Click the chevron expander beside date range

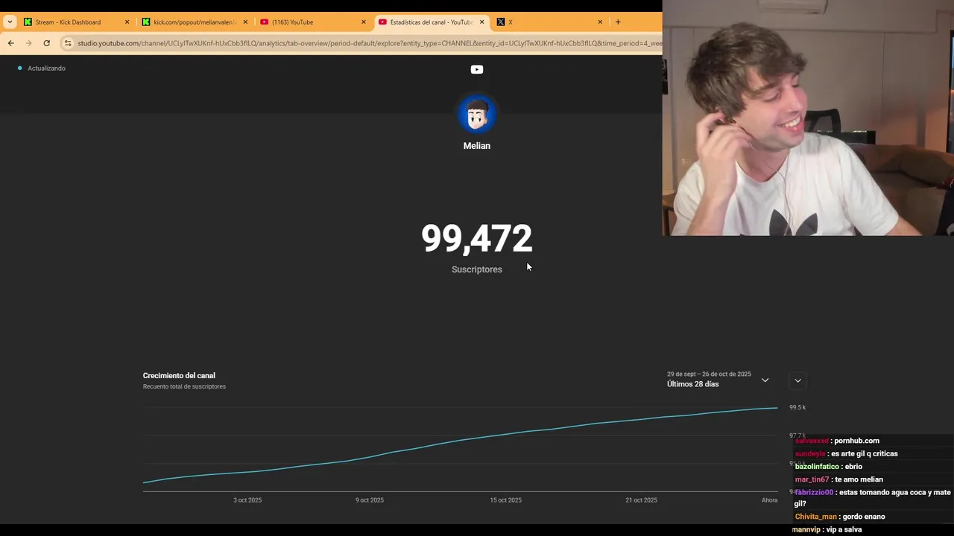(797, 380)
